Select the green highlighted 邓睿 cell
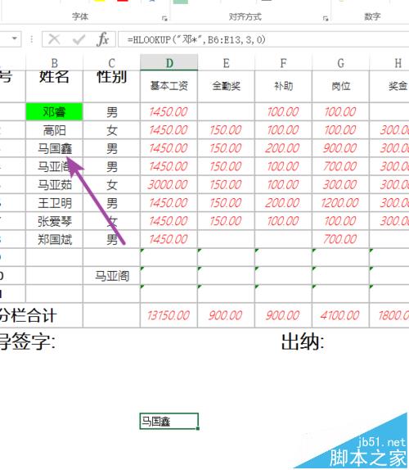The height and width of the screenshot is (470, 409). pyautogui.click(x=55, y=112)
